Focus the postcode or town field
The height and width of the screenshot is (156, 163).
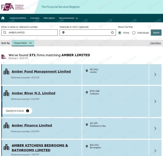click(x=88, y=33)
